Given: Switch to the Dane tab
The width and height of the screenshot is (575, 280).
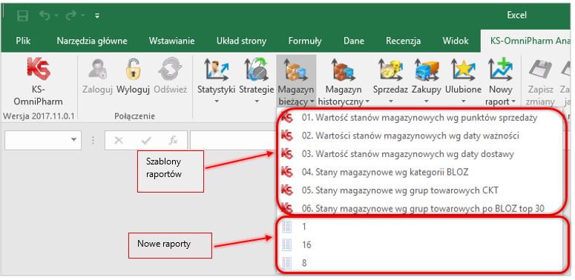Looking at the screenshot, I should pos(354,41).
